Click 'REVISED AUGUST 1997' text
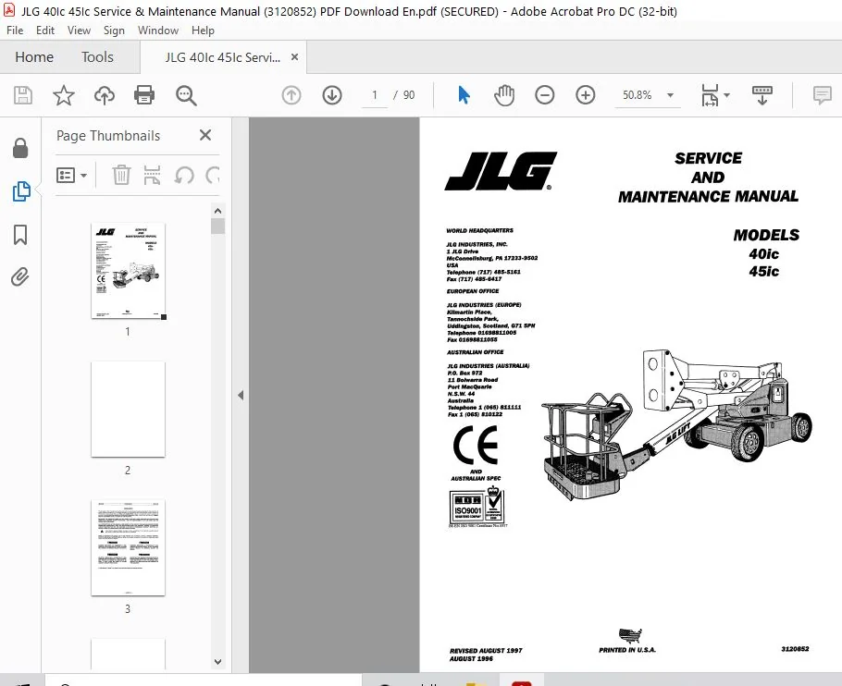Viewport: 842px width, 686px height. [486, 651]
